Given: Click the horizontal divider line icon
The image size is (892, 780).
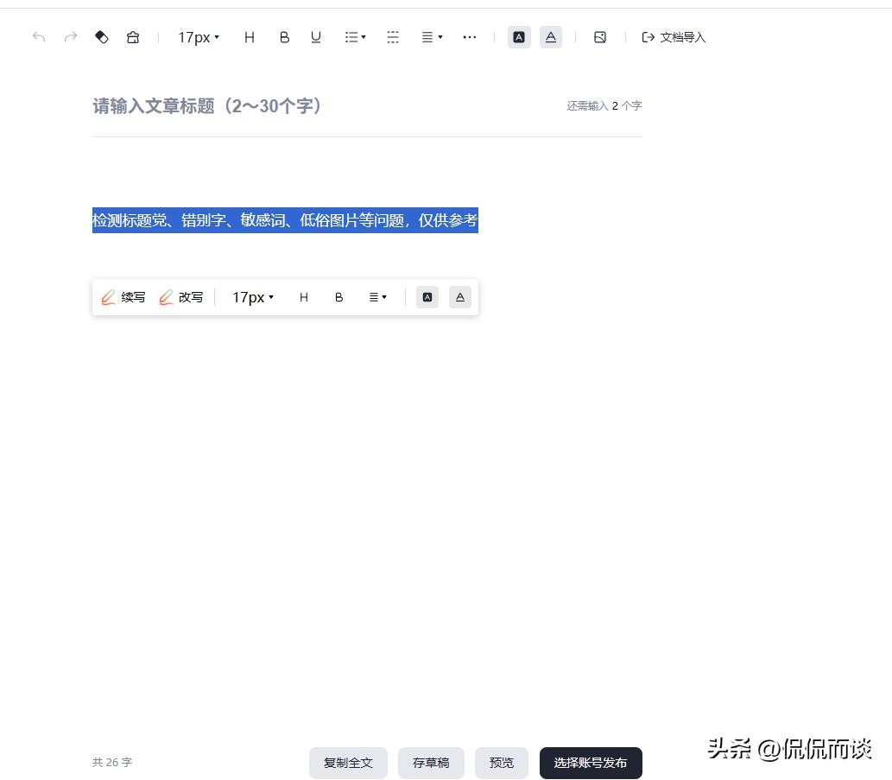Looking at the screenshot, I should tap(393, 37).
